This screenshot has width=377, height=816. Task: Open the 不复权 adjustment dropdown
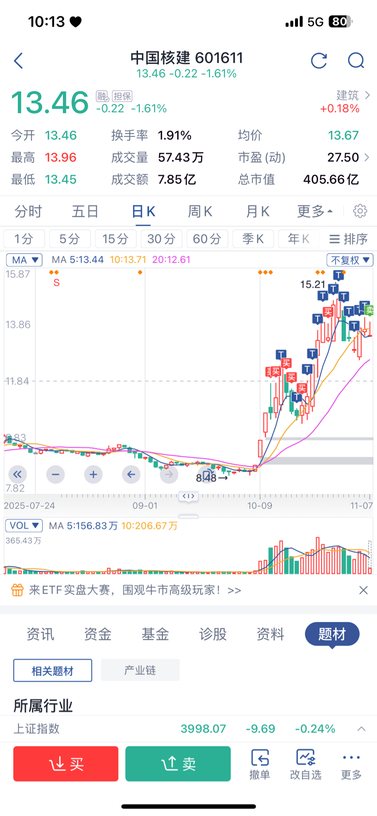(350, 260)
